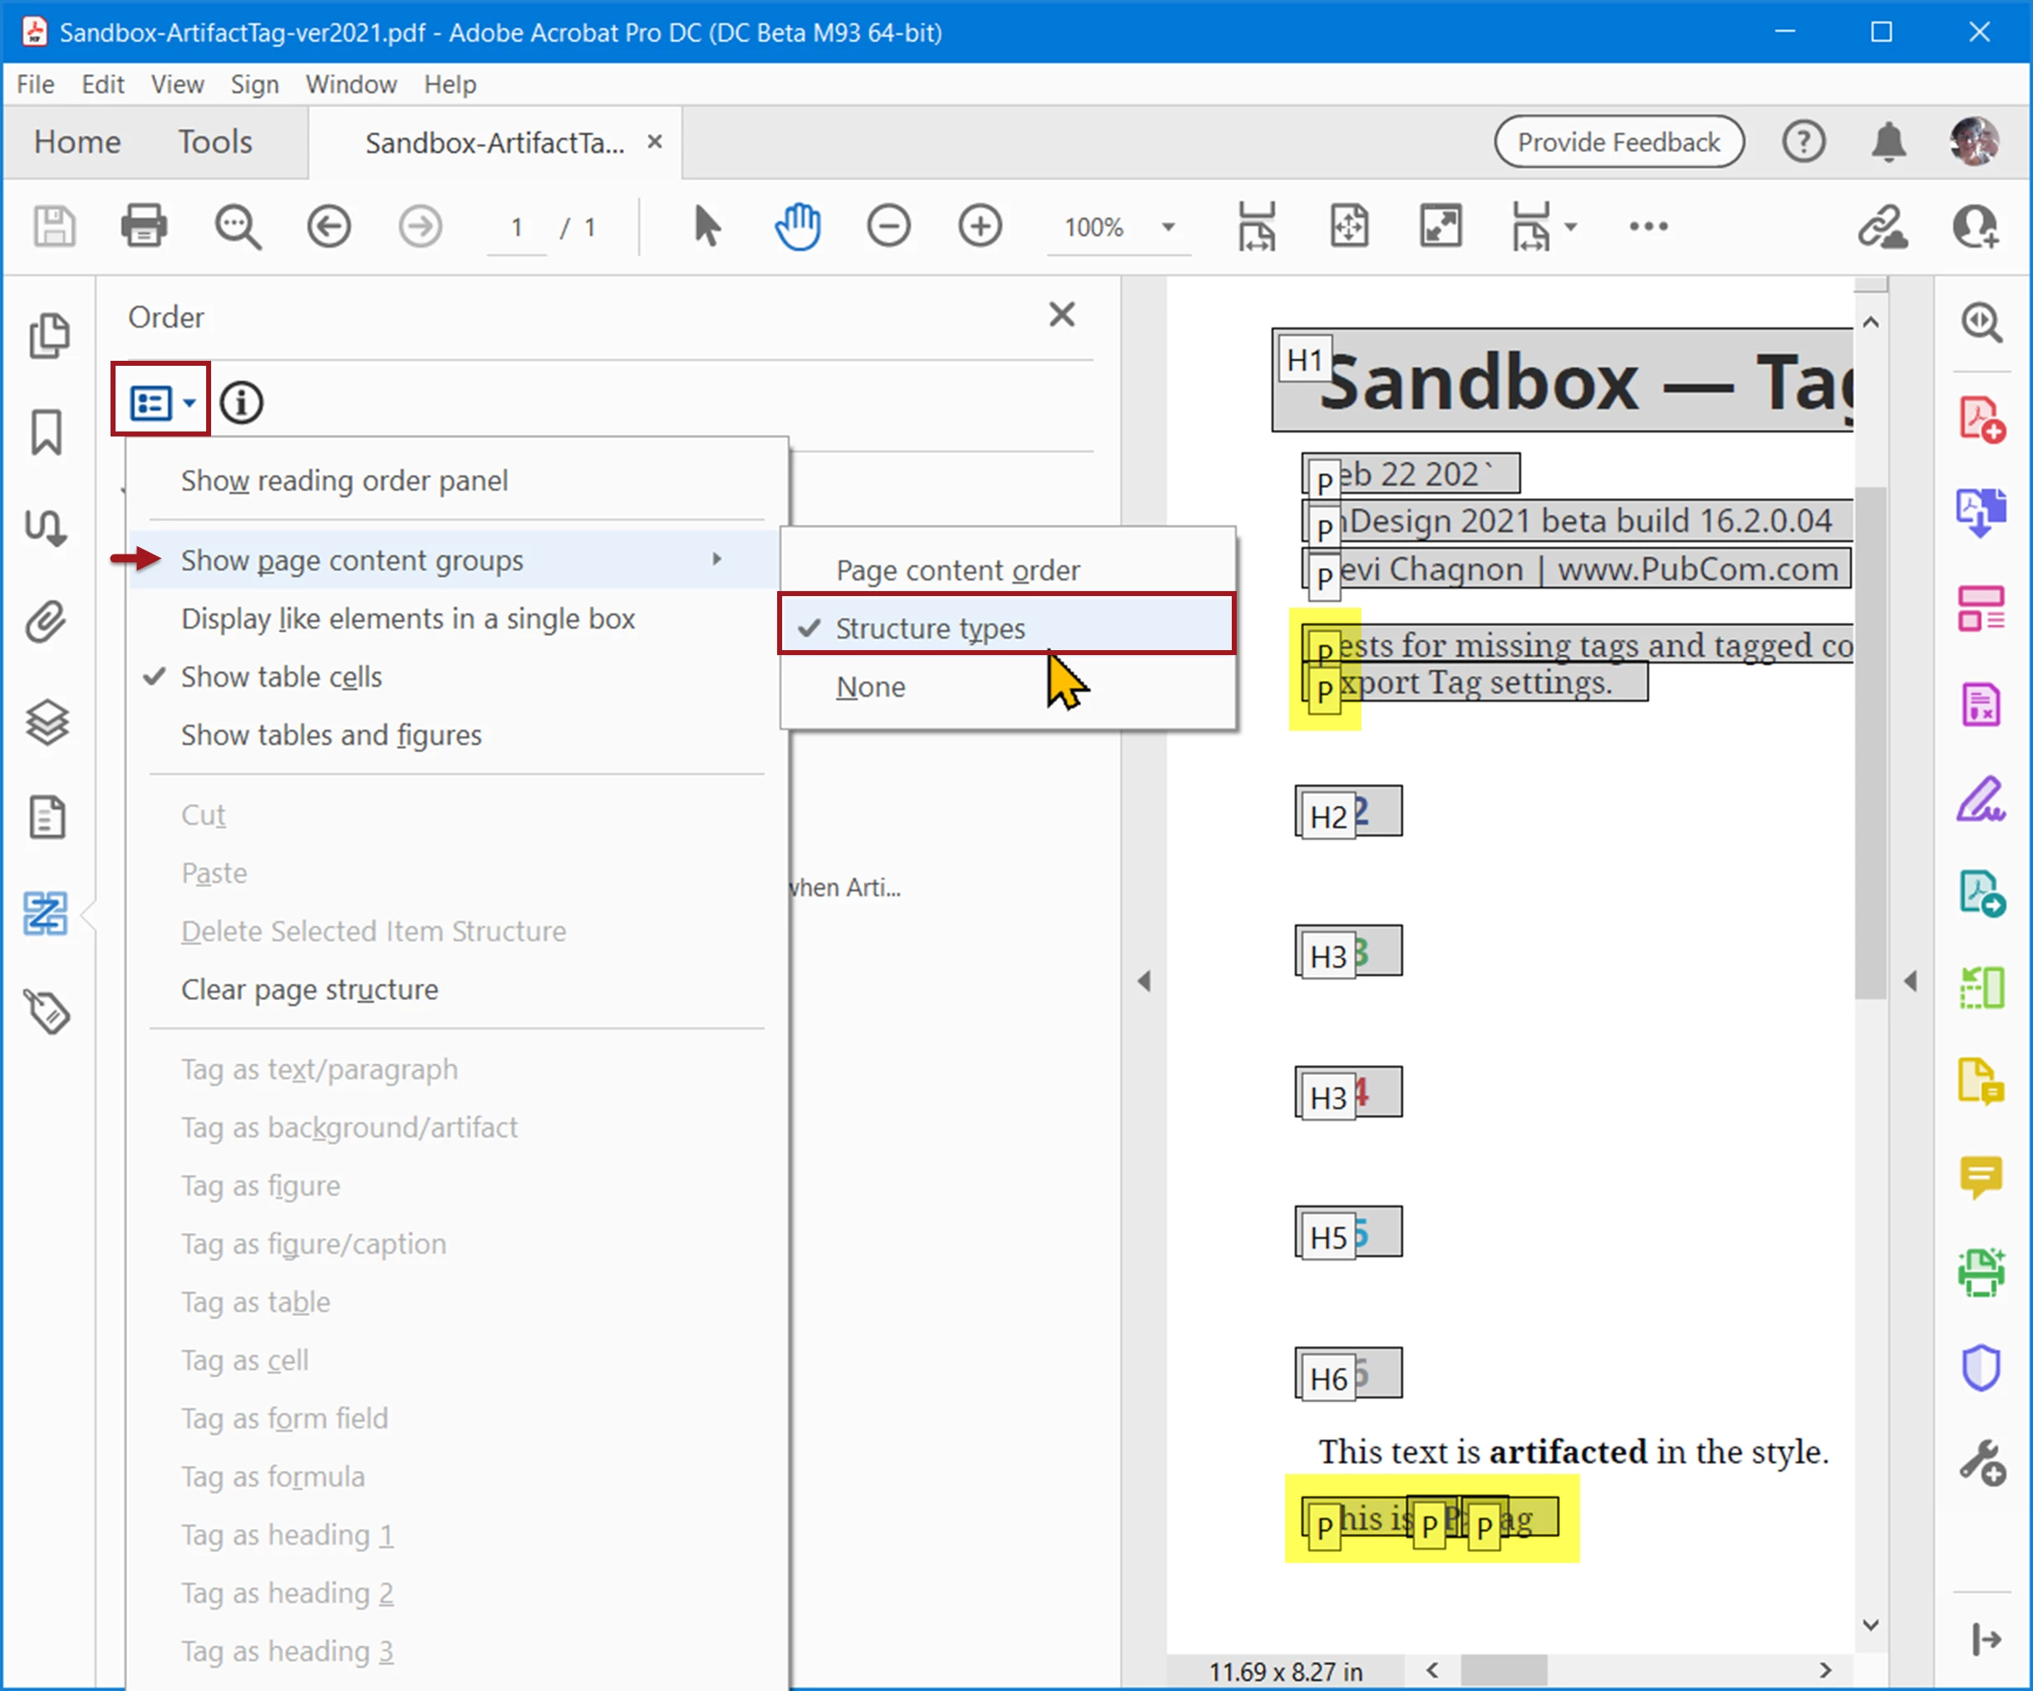The image size is (2033, 1691).
Task: Open the Layers panel icon
Action: pyautogui.click(x=47, y=722)
